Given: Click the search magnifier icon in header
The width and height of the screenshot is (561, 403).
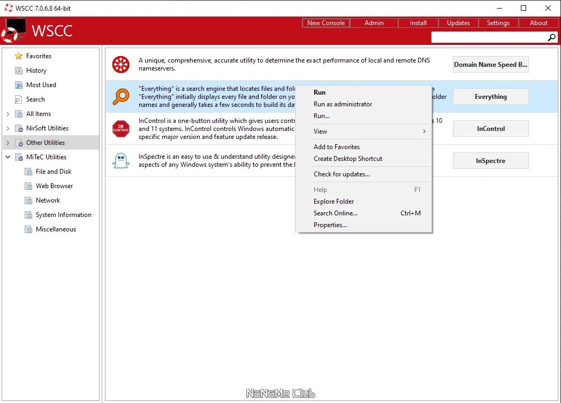Looking at the screenshot, I should pyautogui.click(x=552, y=37).
